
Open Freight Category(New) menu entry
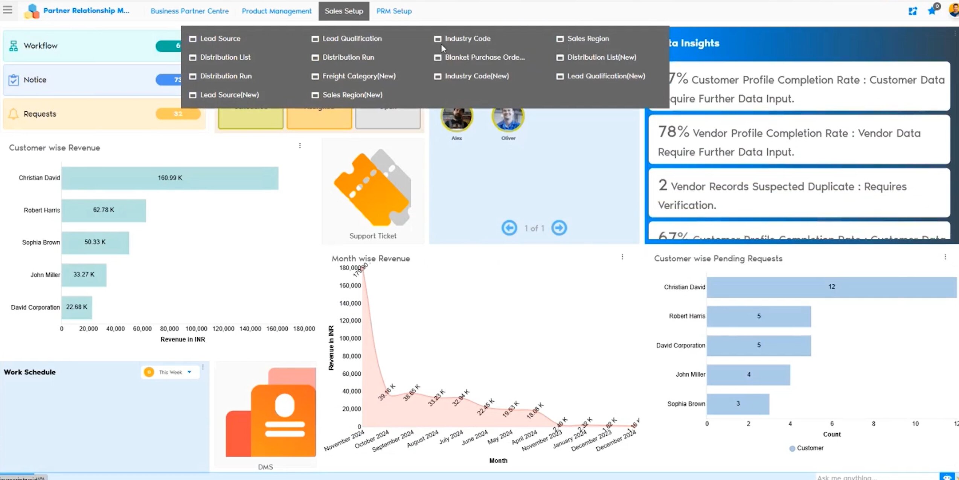[x=358, y=76]
